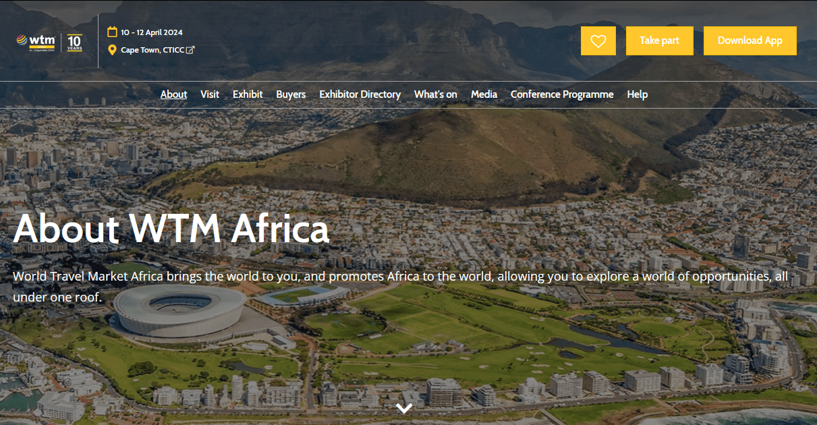Image resolution: width=817 pixels, height=425 pixels.
Task: Click the calendar icon beside the event dates
Action: [x=113, y=32]
